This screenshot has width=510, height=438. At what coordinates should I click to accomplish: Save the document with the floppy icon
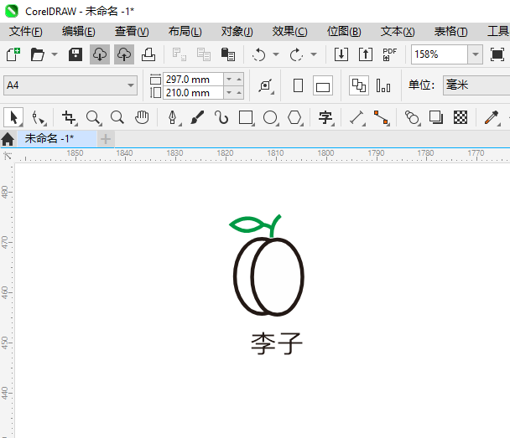pyautogui.click(x=75, y=54)
